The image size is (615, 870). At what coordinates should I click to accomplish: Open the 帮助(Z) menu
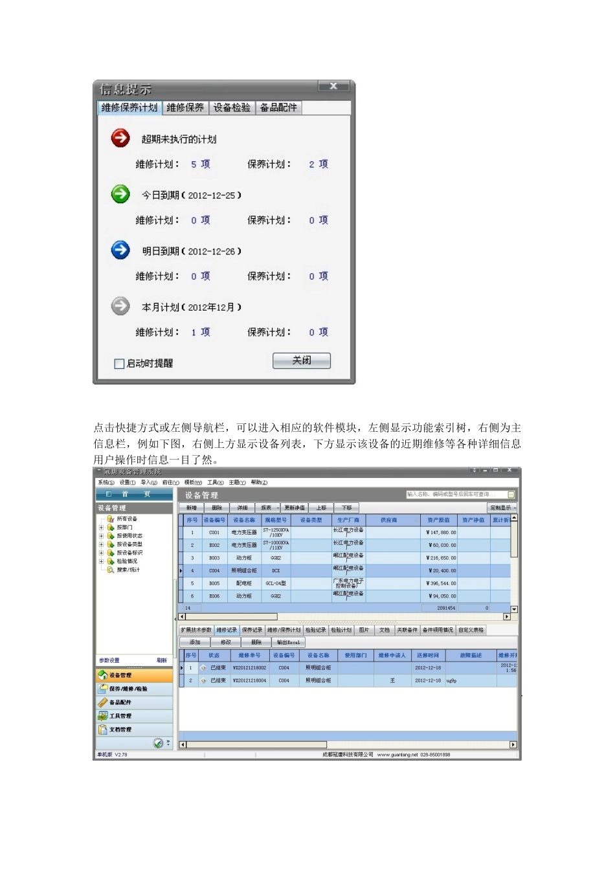[260, 483]
